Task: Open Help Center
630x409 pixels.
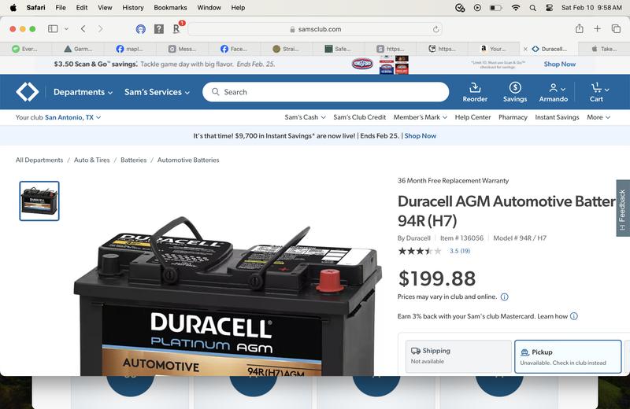Action: click(x=473, y=117)
